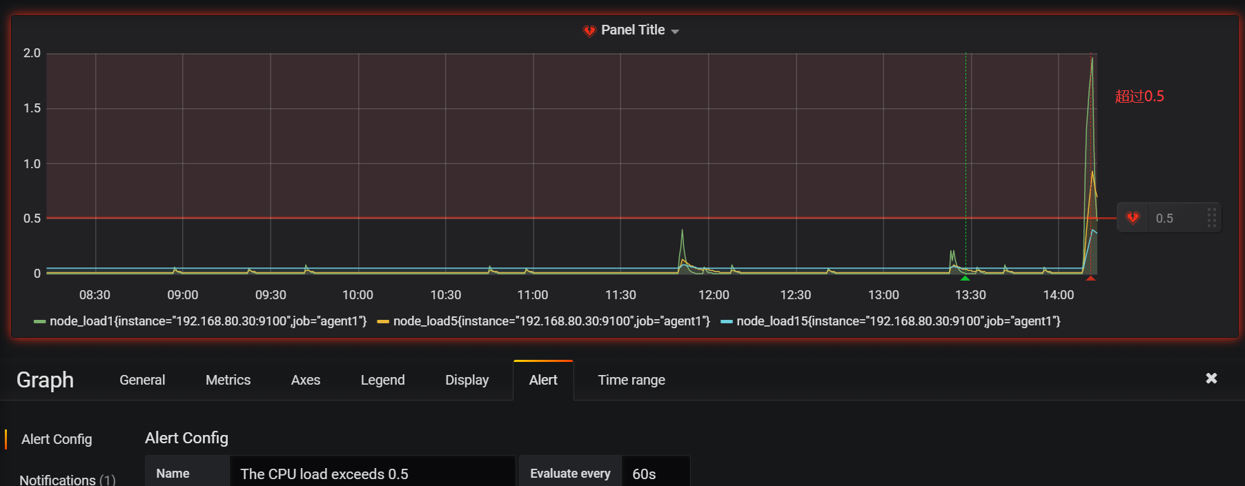The width and height of the screenshot is (1245, 486).
Task: Toggle node_load5 series in the legend
Action: (x=551, y=321)
